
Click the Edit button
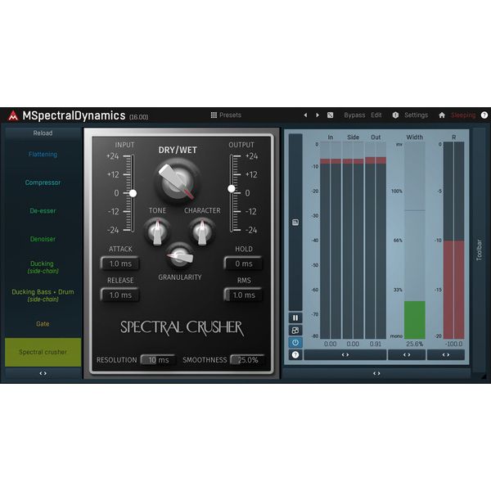tap(376, 115)
